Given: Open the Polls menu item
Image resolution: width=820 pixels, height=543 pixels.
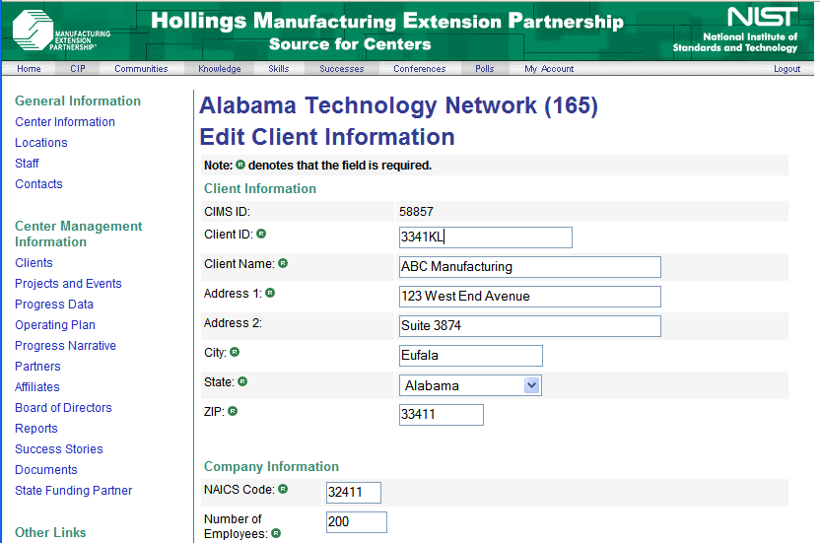Looking at the screenshot, I should (x=484, y=69).
